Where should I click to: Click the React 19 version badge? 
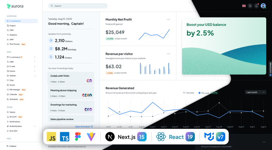pos(190,137)
